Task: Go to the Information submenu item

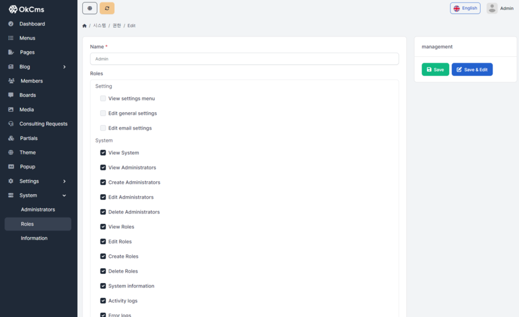Action: [34, 238]
